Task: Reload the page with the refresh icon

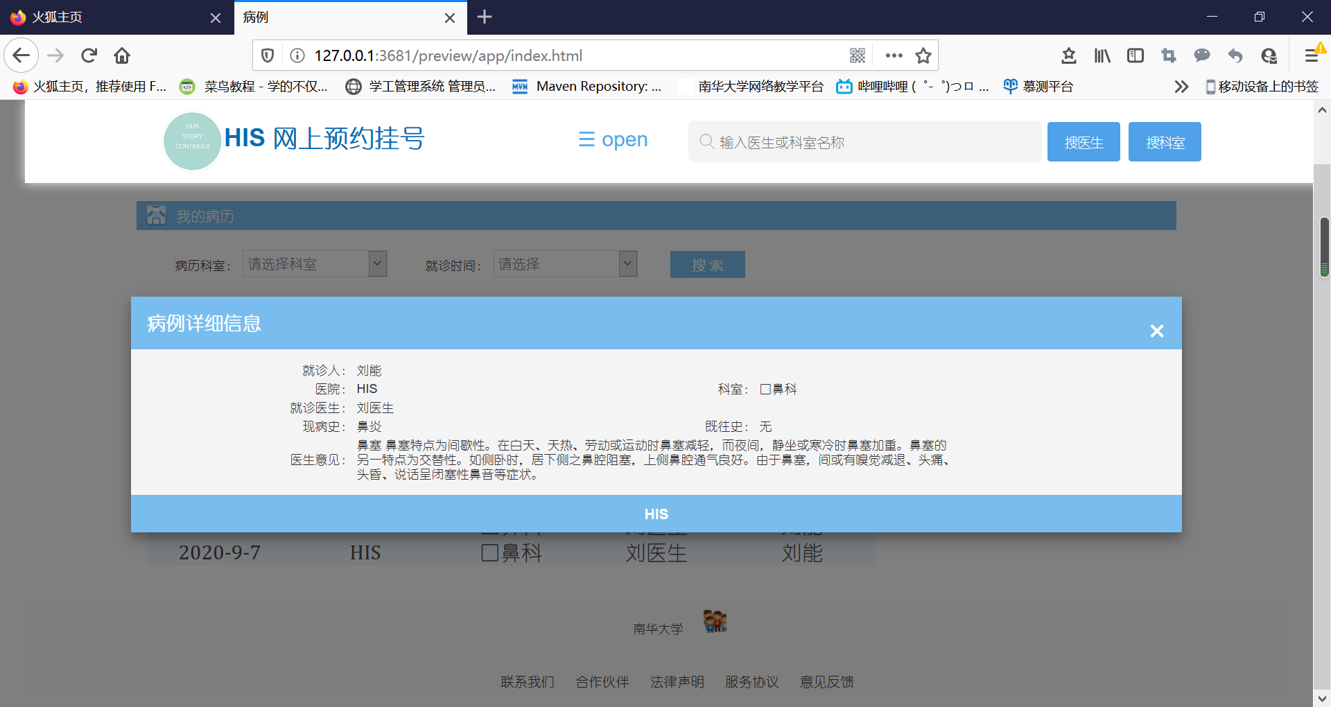Action: tap(89, 55)
